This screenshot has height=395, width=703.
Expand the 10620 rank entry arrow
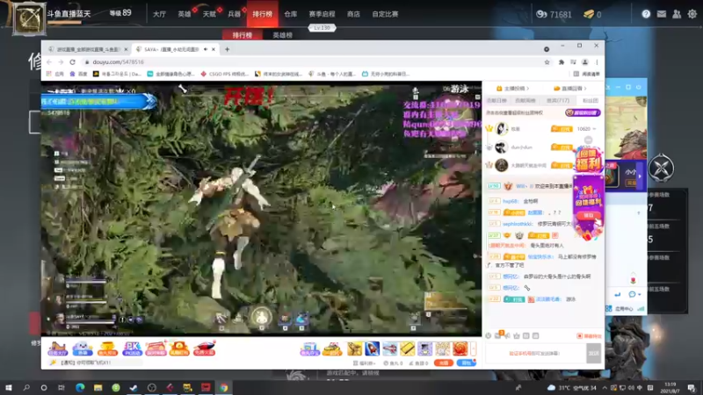(595, 129)
